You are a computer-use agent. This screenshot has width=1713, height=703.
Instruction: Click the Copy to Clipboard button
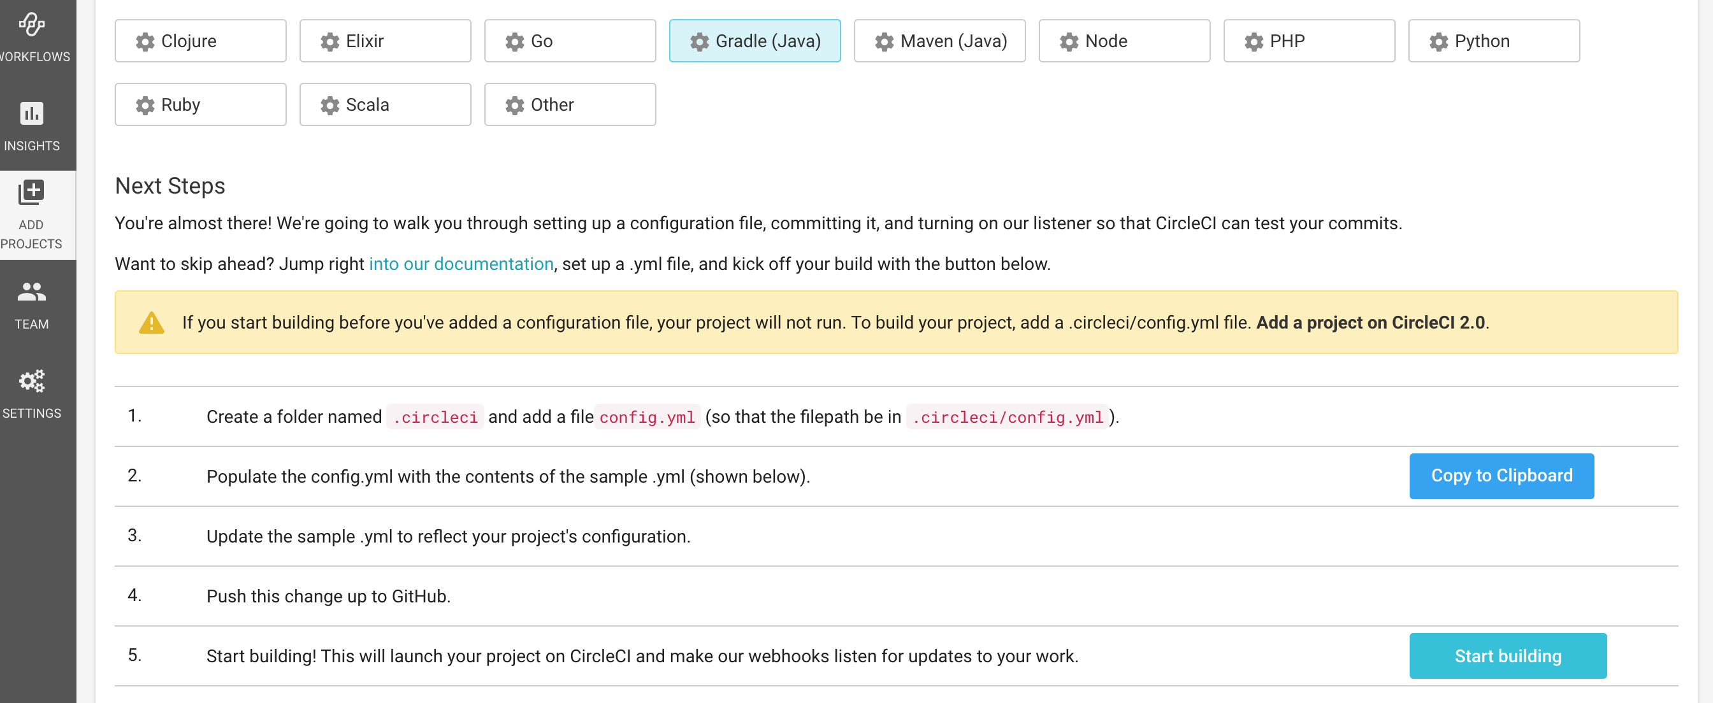[x=1501, y=476]
